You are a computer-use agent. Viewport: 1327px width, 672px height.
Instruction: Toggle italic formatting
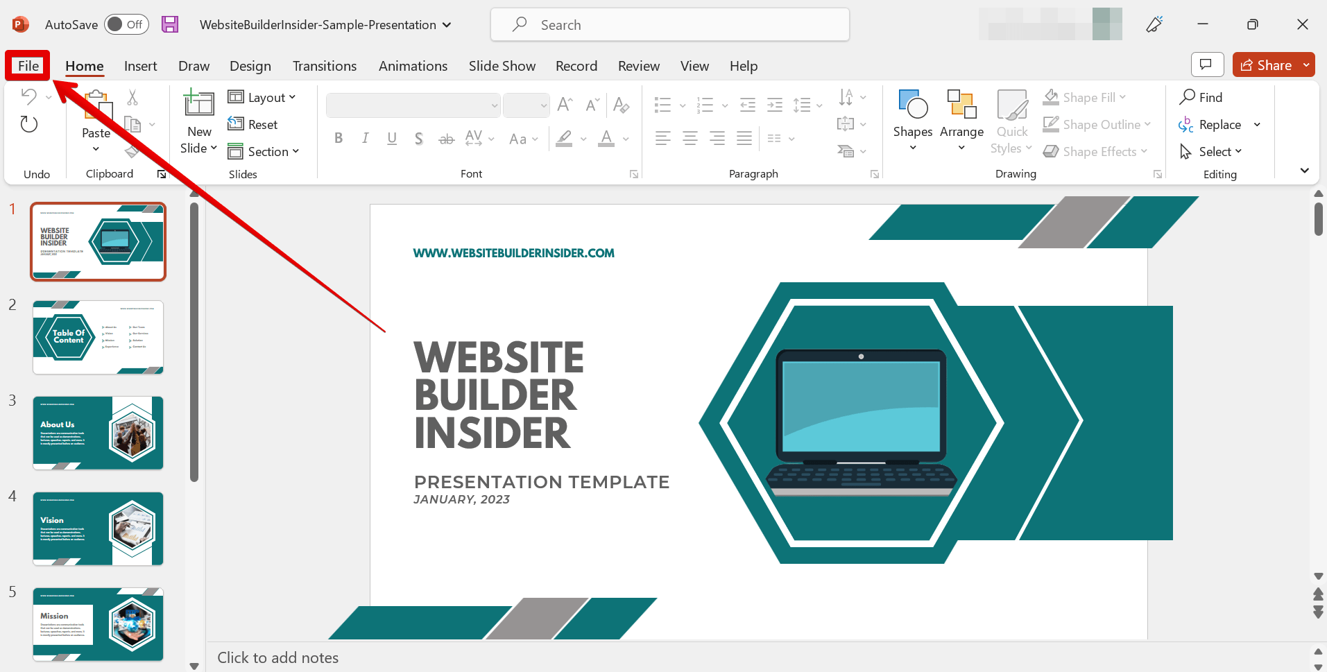[365, 138]
